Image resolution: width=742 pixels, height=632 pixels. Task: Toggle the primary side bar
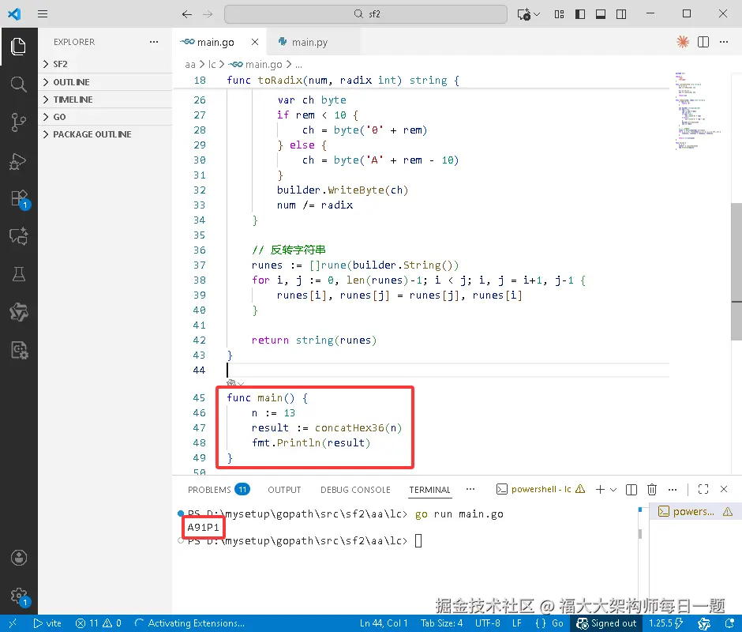point(579,14)
